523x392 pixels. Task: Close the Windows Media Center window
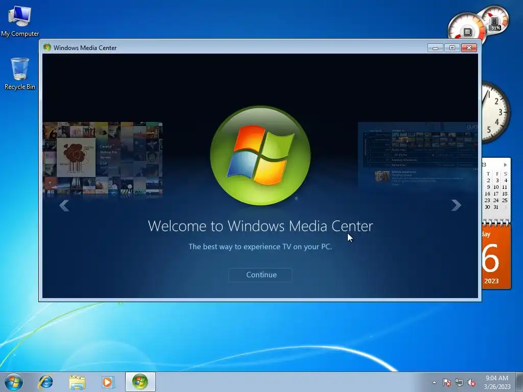tap(469, 47)
